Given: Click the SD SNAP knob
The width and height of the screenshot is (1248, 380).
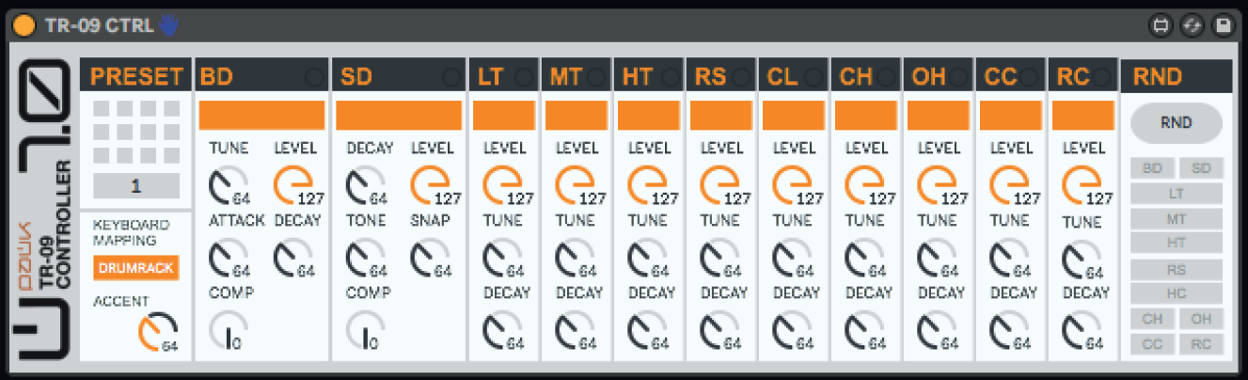Looking at the screenshot, I should click(x=427, y=258).
